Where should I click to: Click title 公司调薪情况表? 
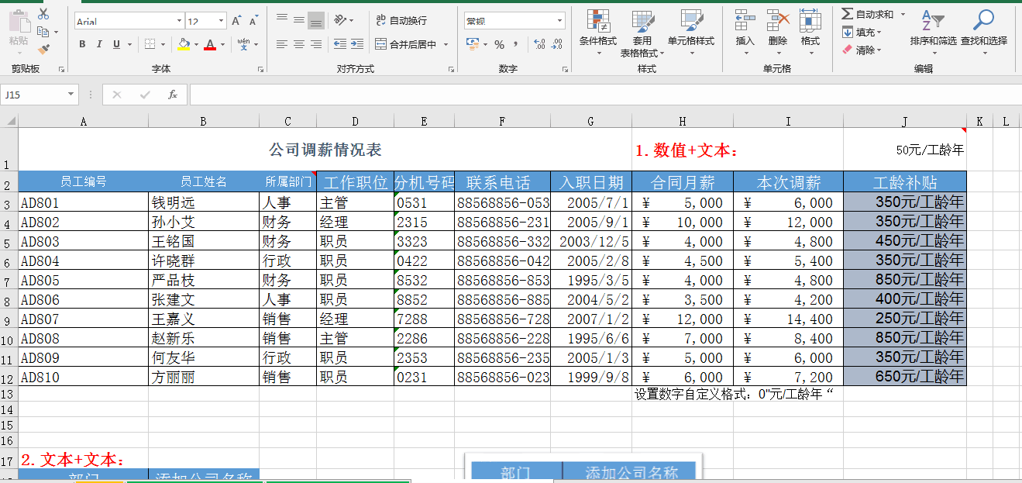click(325, 150)
